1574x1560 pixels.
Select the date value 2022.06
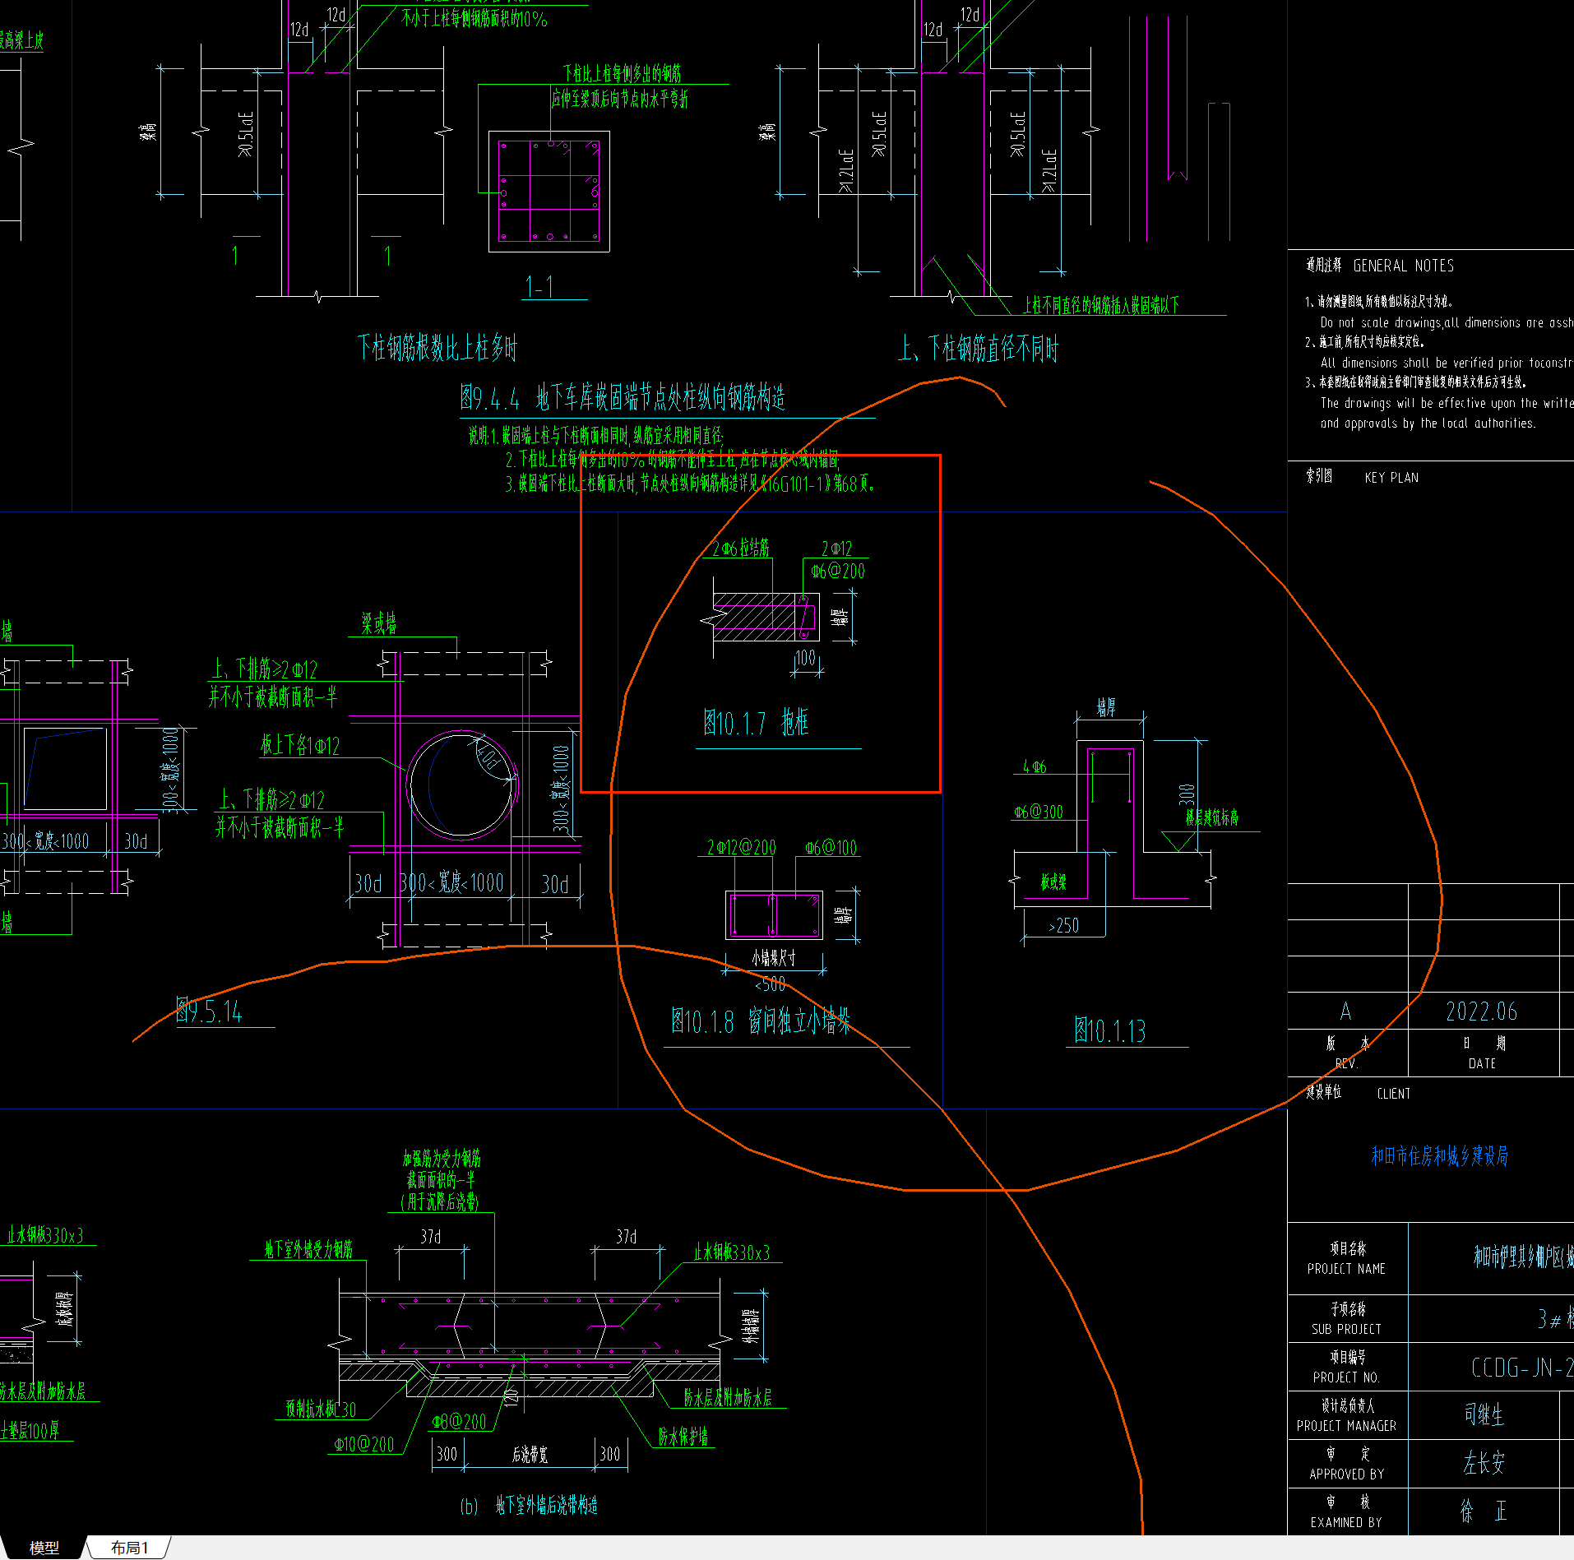pyautogui.click(x=1481, y=1011)
